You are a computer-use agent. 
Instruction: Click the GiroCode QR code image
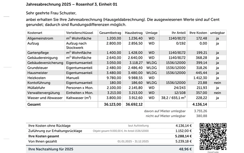tap(213, 136)
